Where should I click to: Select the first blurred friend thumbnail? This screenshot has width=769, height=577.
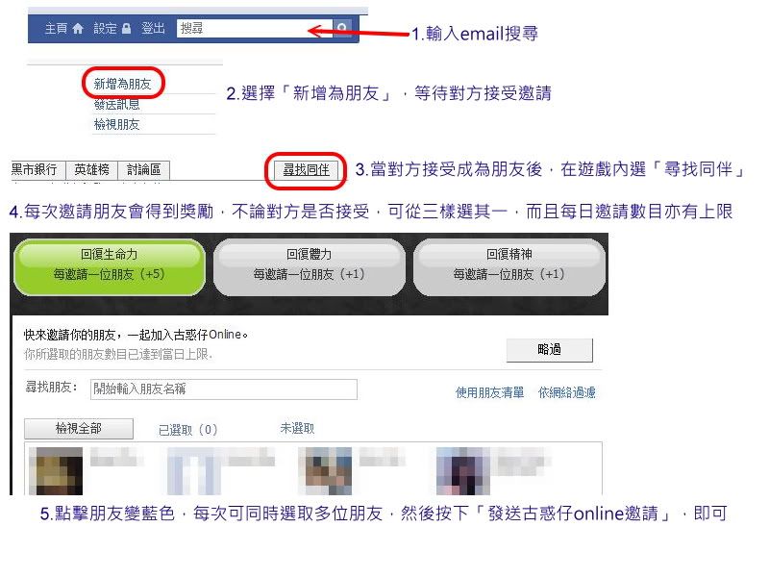(56, 471)
